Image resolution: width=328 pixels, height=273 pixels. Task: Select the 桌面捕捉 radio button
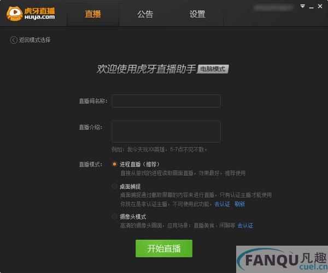pos(114,186)
